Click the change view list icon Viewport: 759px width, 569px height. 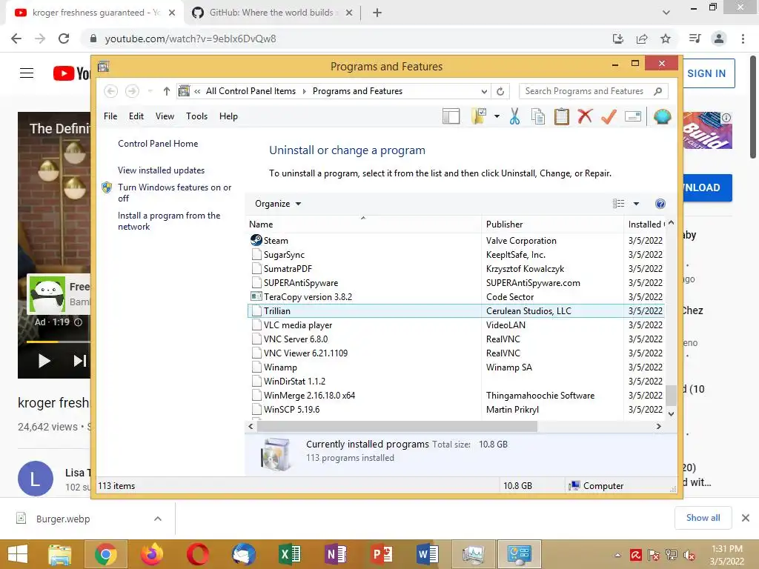click(618, 204)
